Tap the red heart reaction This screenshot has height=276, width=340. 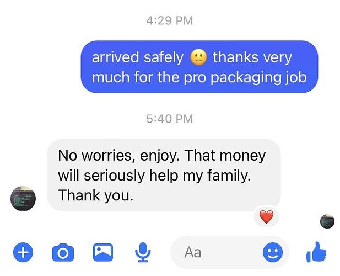point(267,217)
